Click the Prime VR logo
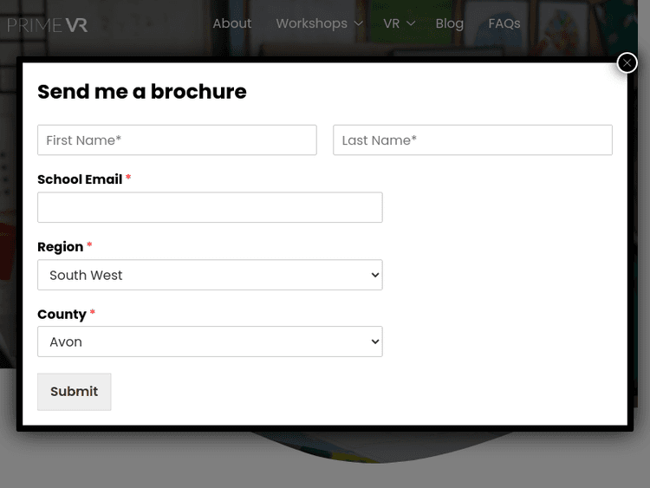This screenshot has height=488, width=650. (47, 24)
